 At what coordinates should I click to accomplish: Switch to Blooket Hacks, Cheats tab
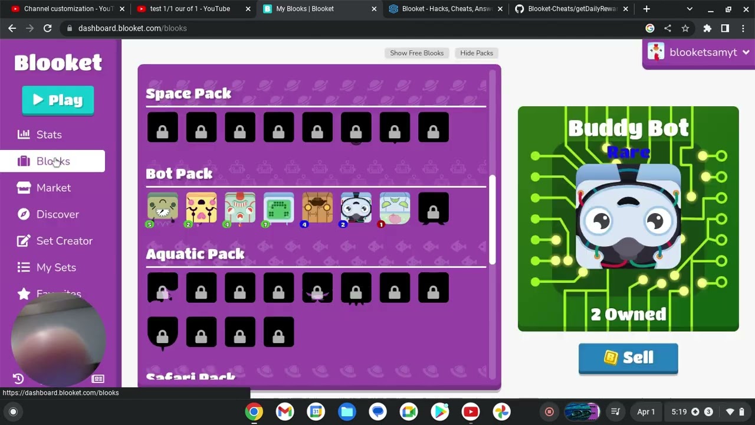[447, 9]
